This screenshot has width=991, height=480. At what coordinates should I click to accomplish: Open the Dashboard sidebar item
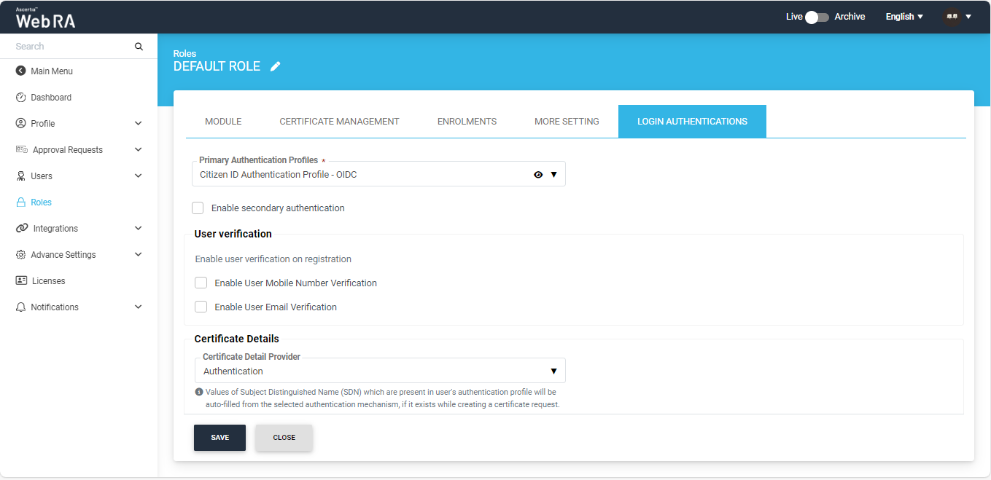pos(51,98)
